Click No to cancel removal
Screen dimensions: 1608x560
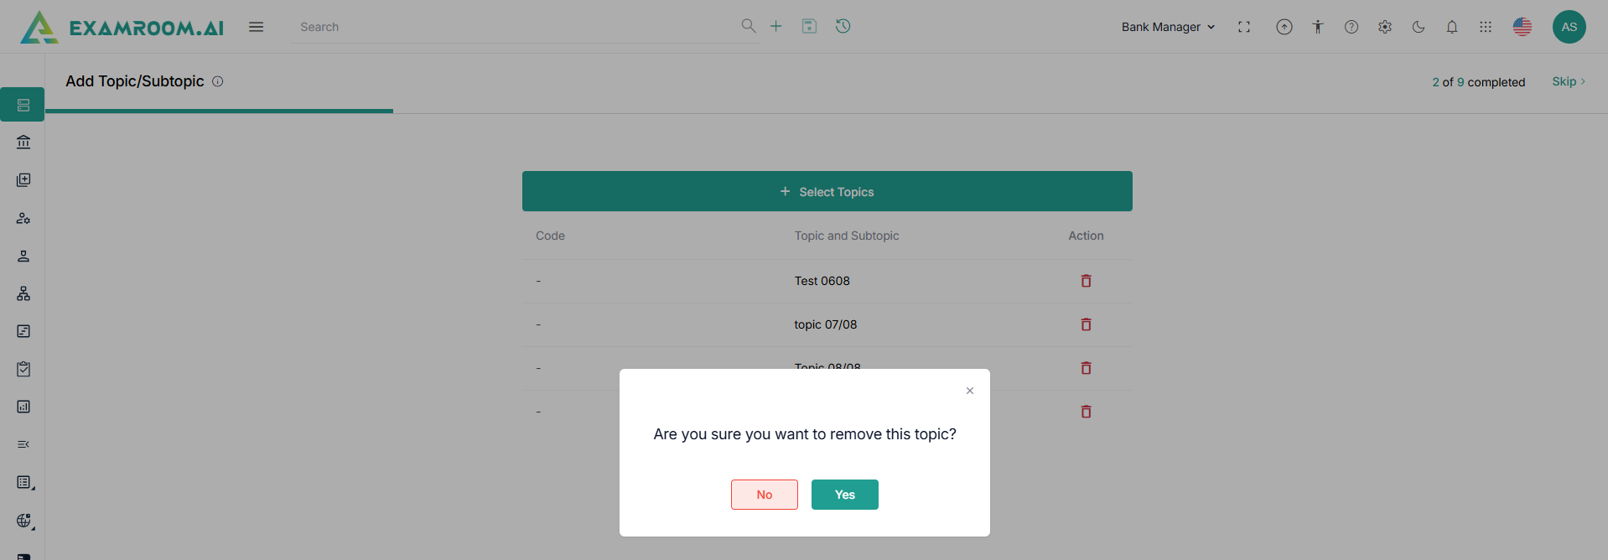[764, 495]
